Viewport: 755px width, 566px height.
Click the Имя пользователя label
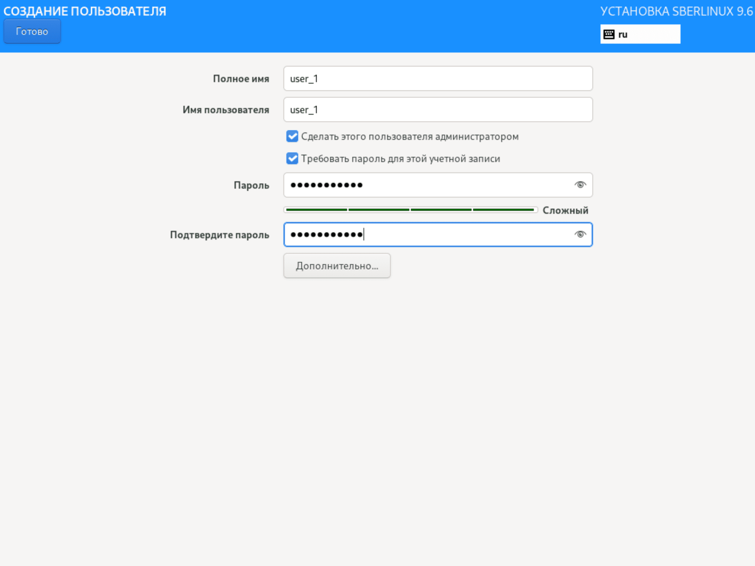pos(226,110)
